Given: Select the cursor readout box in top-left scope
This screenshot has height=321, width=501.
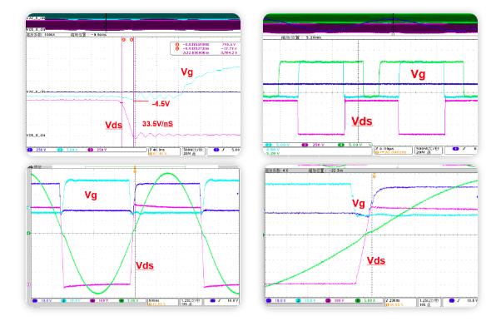Looking at the screenshot, I should click(205, 48).
